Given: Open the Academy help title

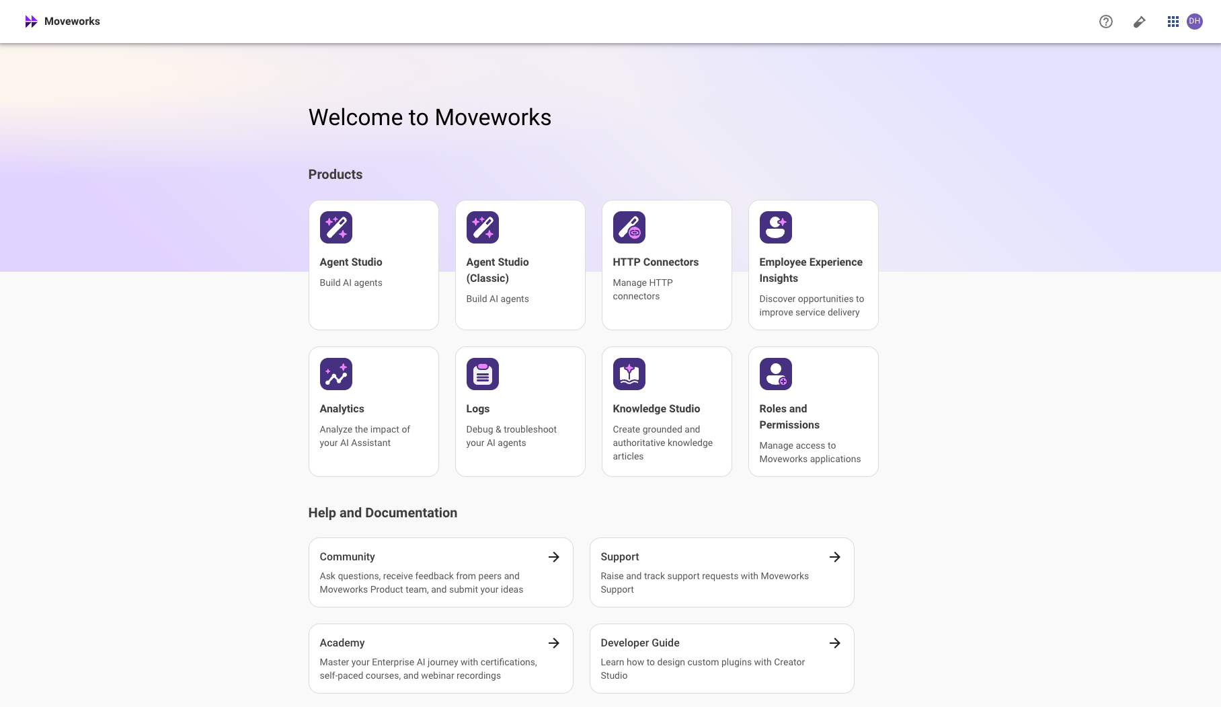Looking at the screenshot, I should (342, 643).
